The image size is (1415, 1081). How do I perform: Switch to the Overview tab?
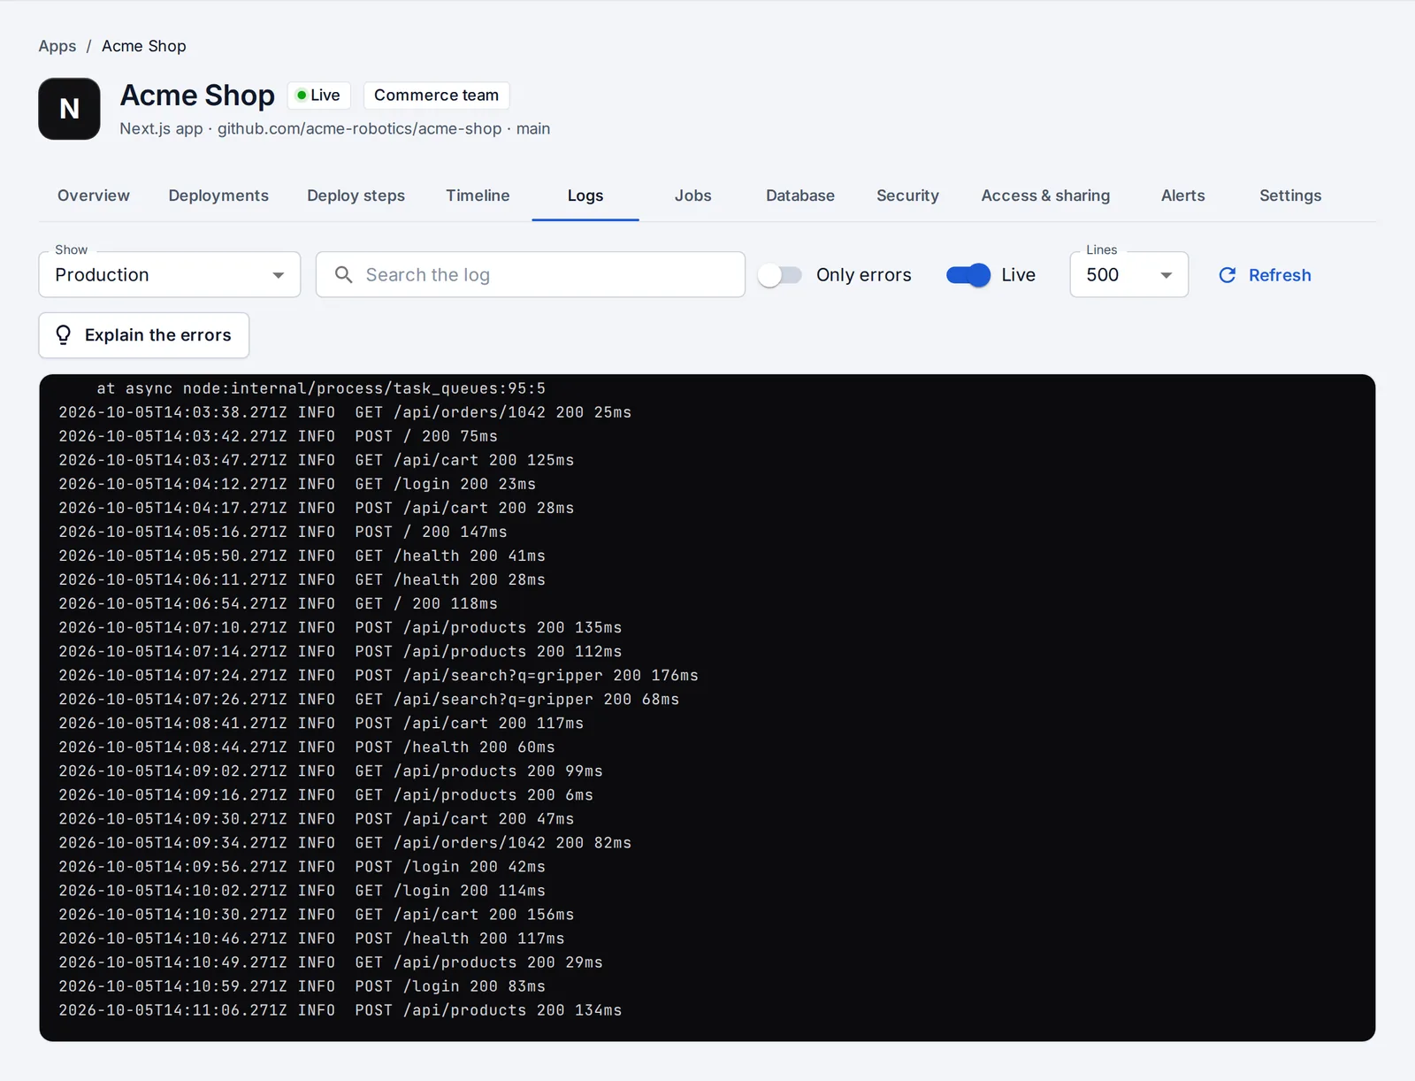click(x=94, y=195)
